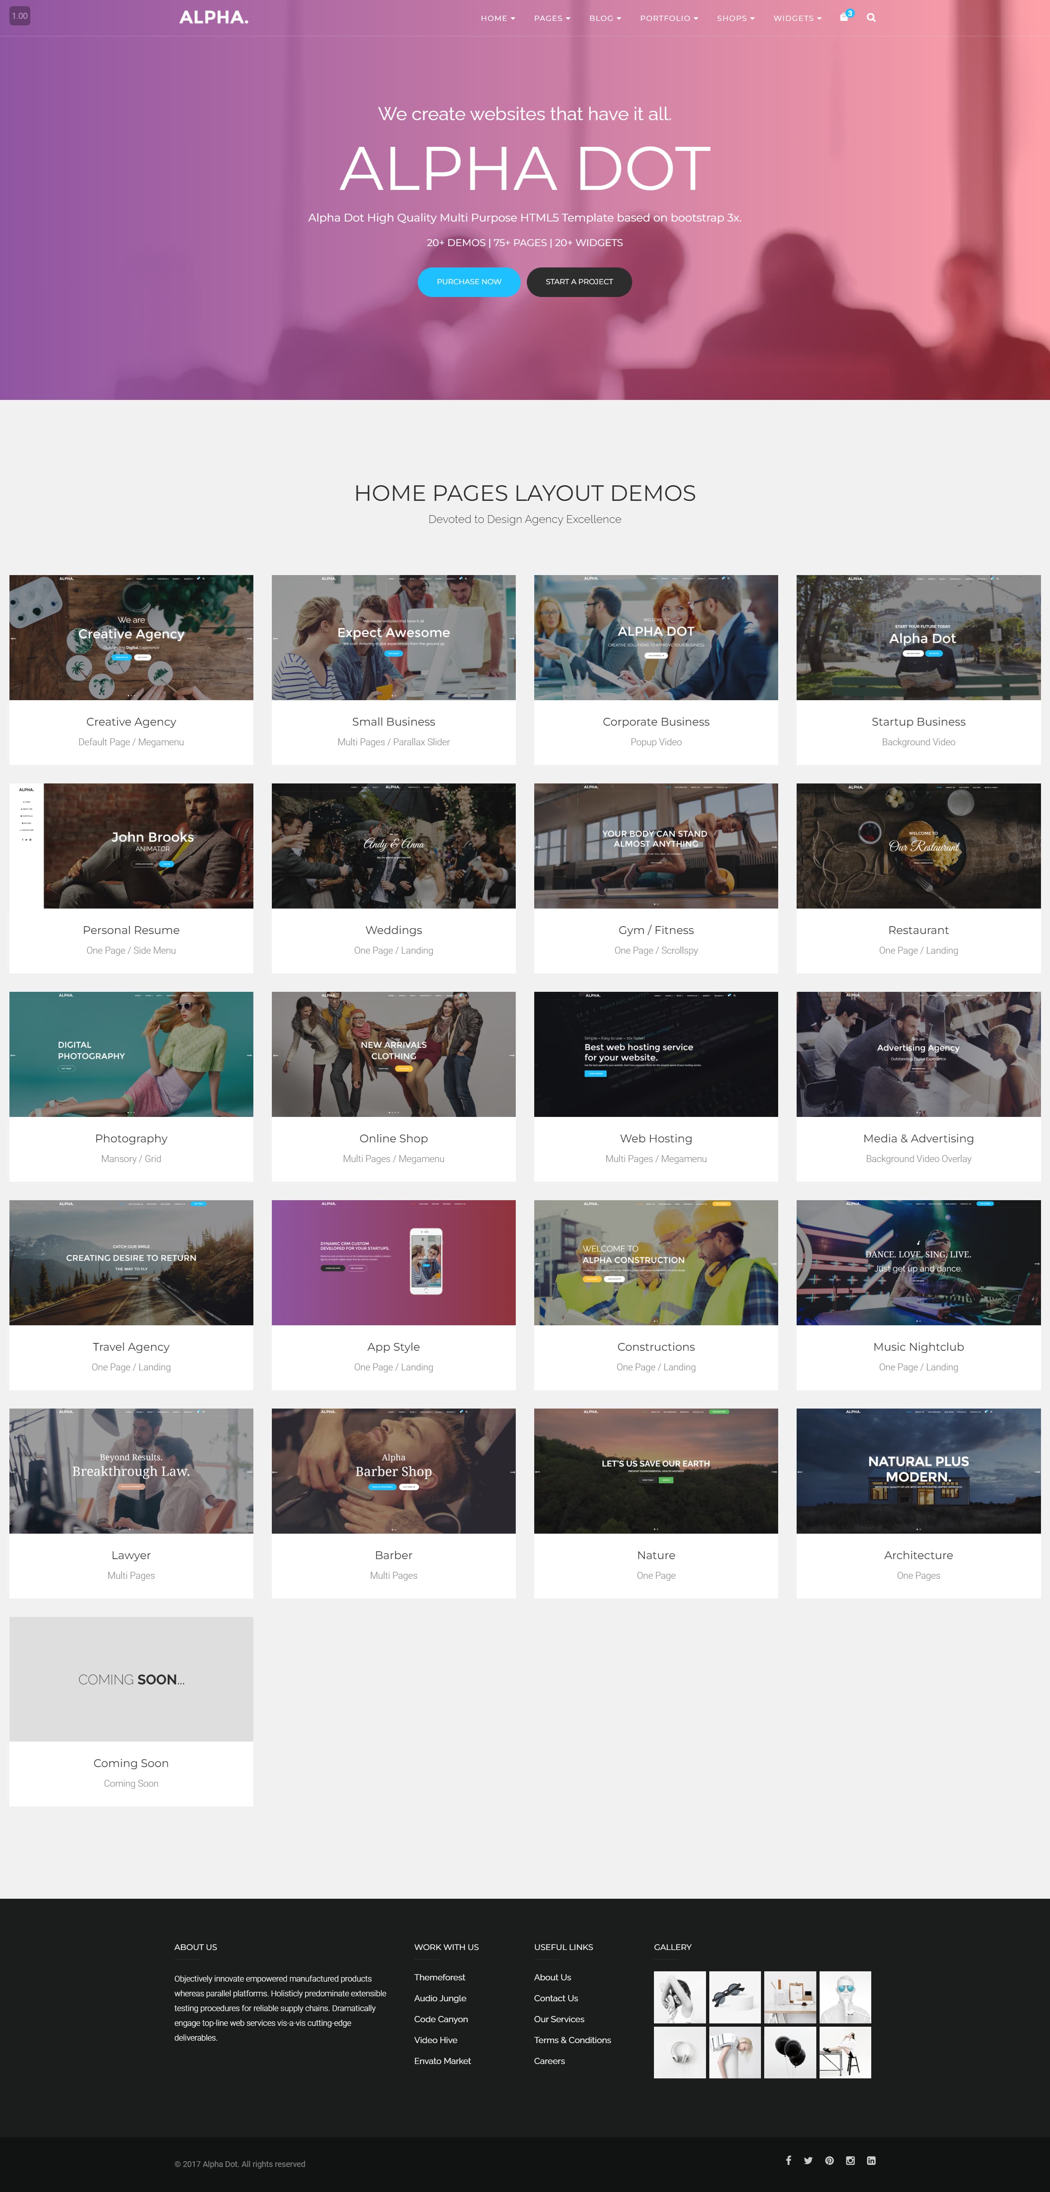
Task: Expand the BLOG dropdown menu
Action: click(x=605, y=18)
